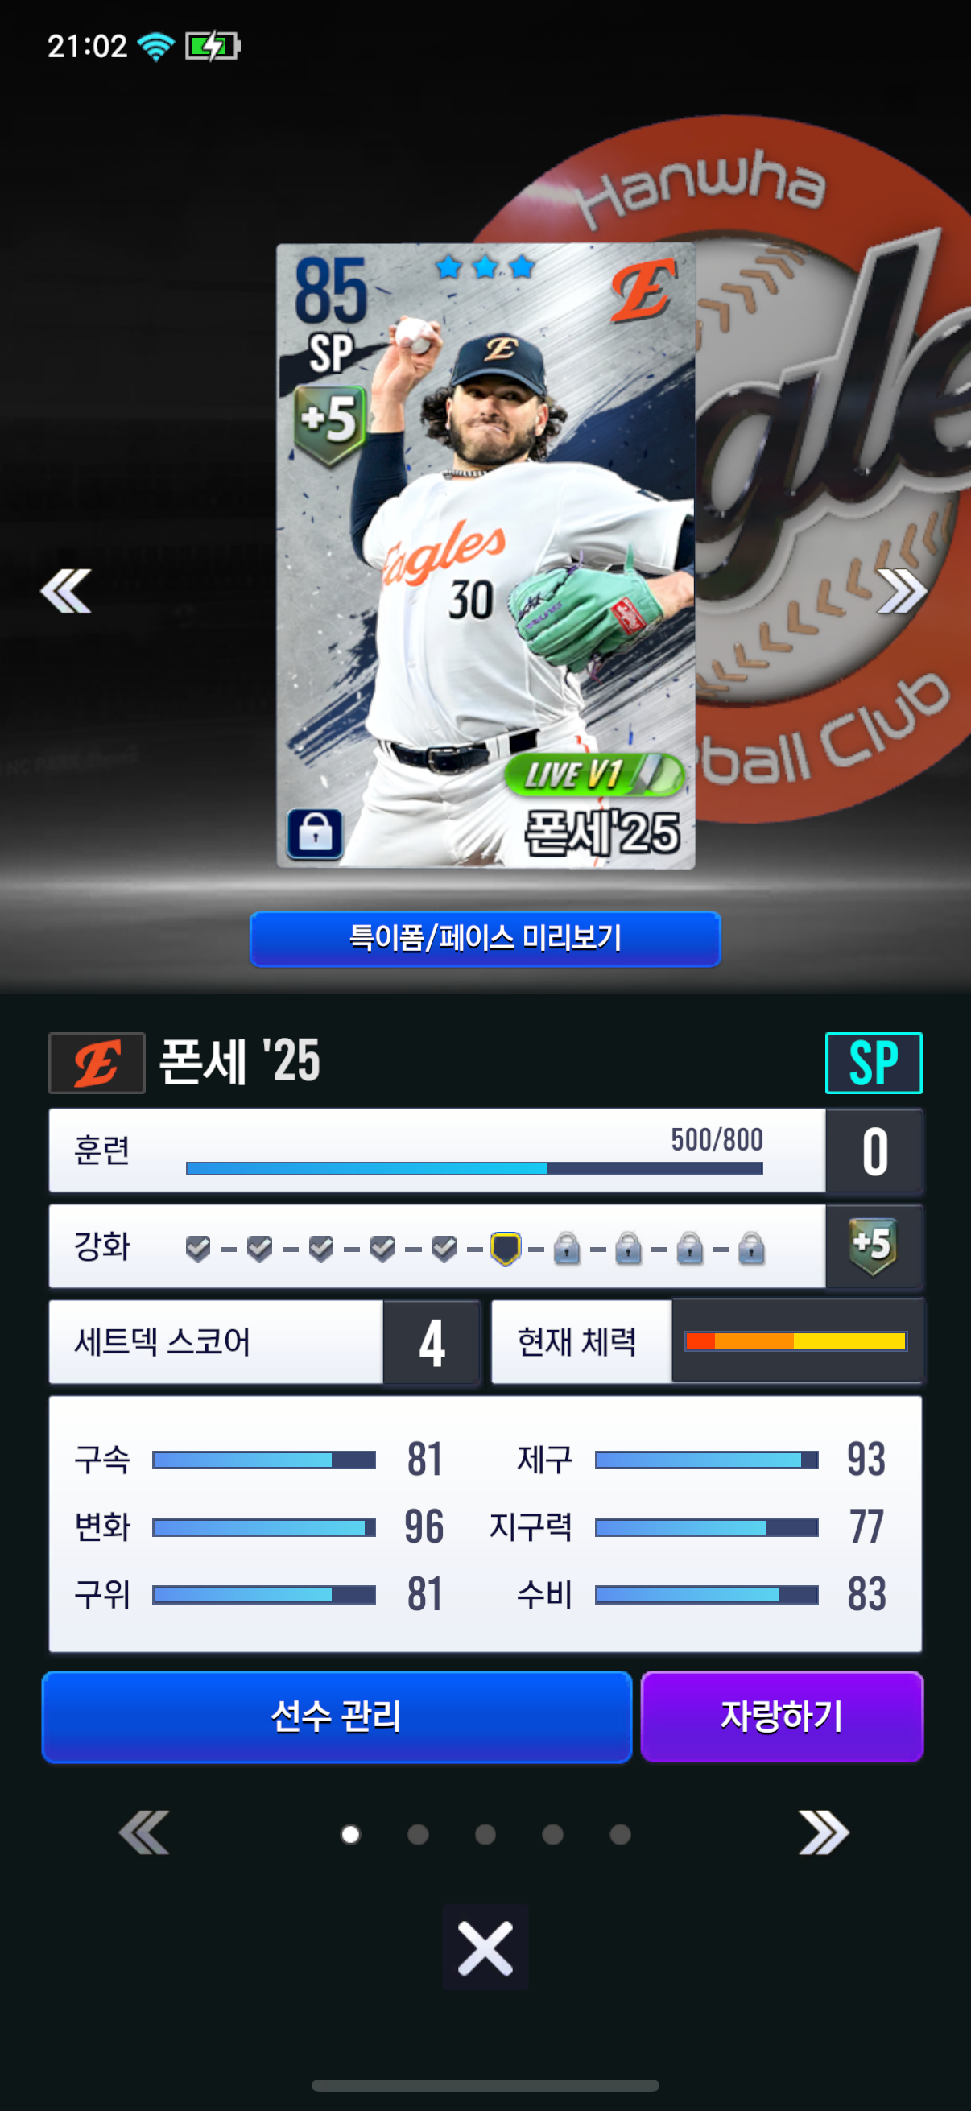The width and height of the screenshot is (971, 2111).
Task: Go to previous player card arrow
Action: point(65,591)
